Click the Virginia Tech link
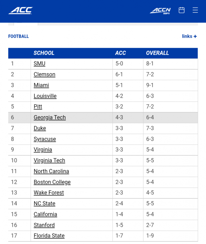 tap(49, 160)
